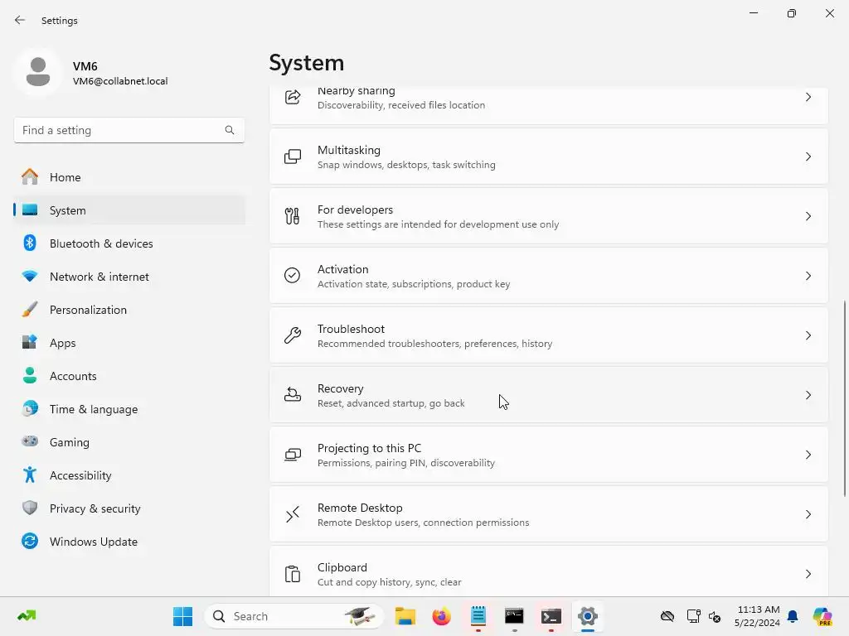Click the Accounts person icon
The image size is (849, 636).
30,375
